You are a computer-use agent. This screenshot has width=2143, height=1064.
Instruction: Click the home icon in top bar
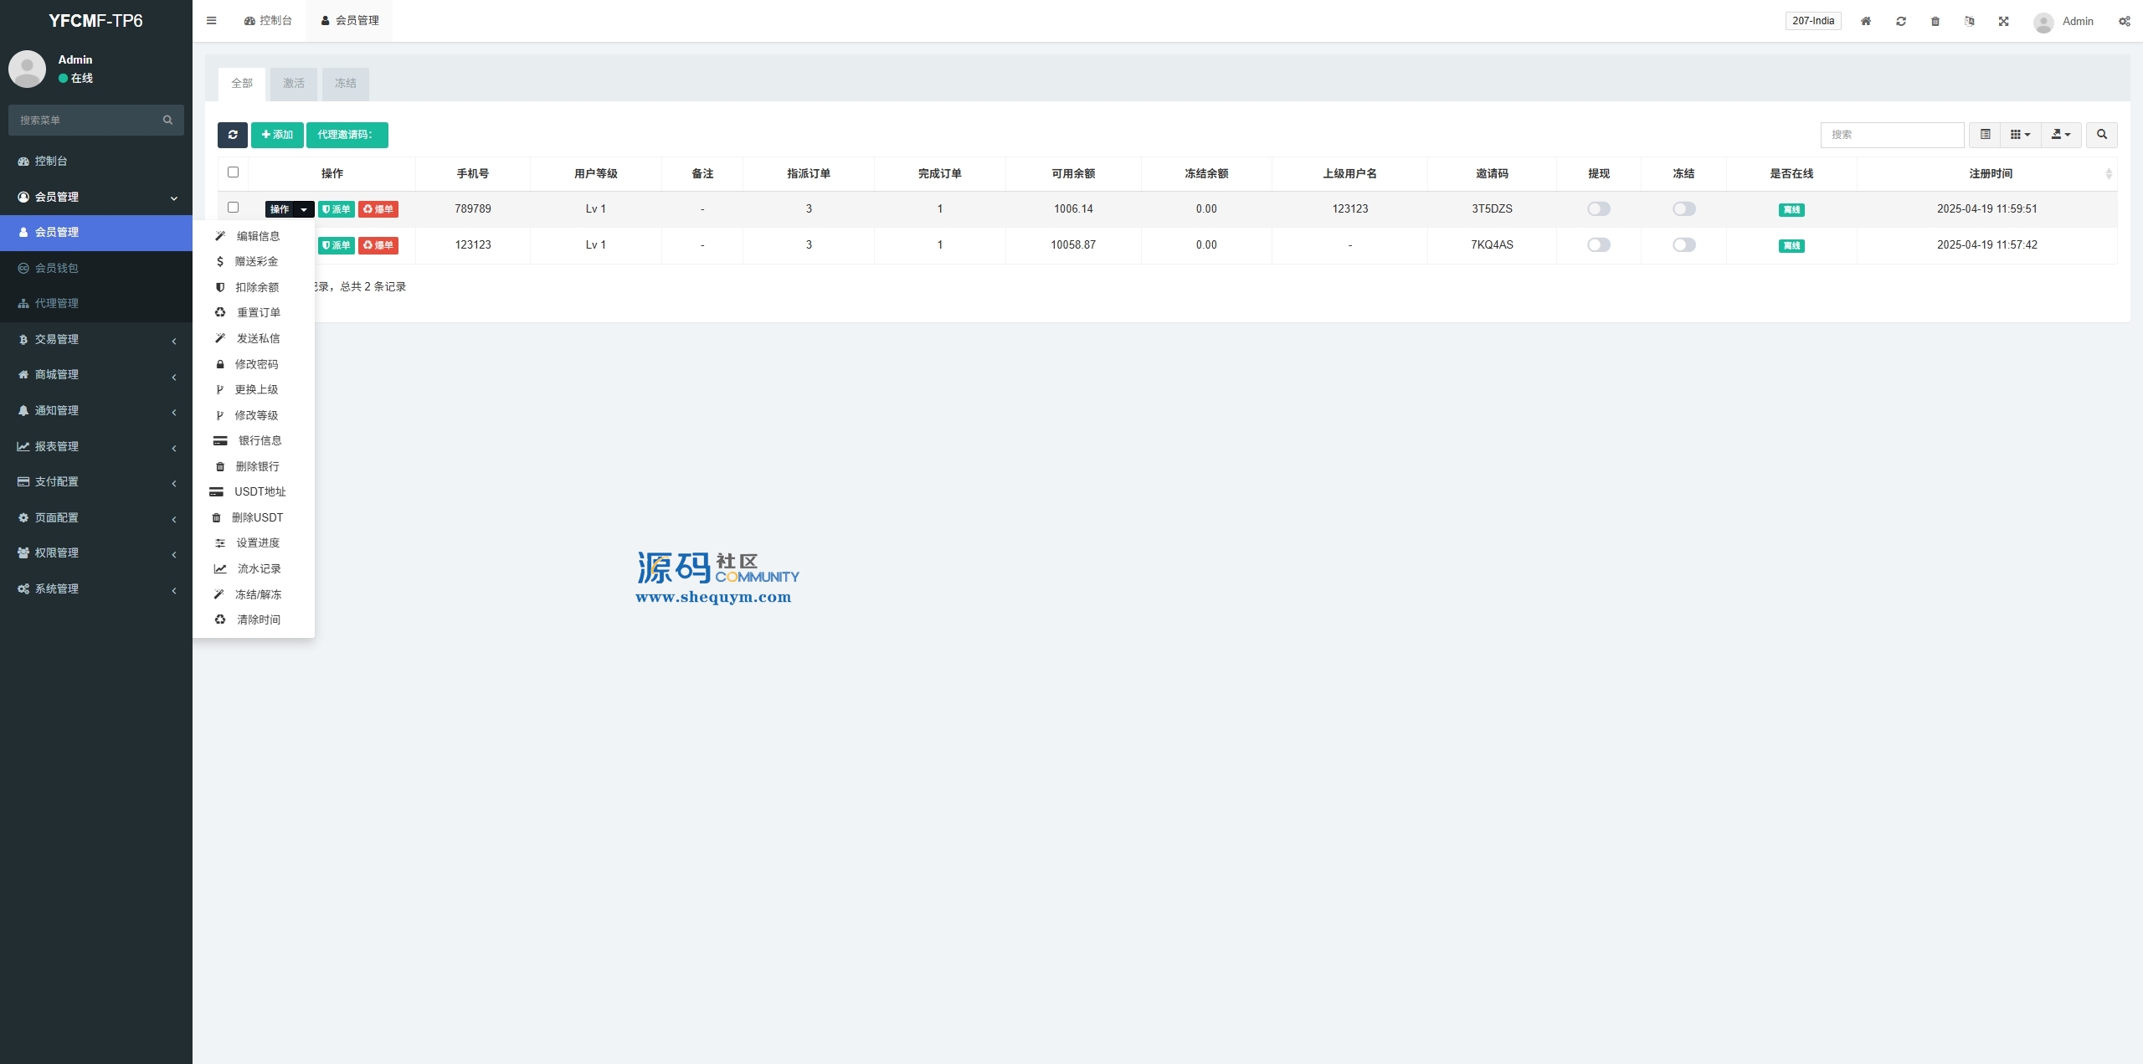1866,21
